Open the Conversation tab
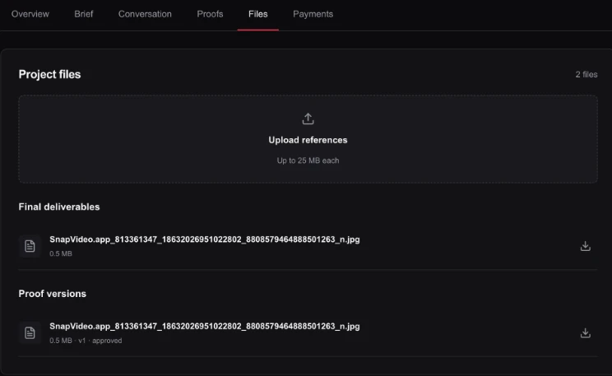The height and width of the screenshot is (376, 612). (145, 14)
